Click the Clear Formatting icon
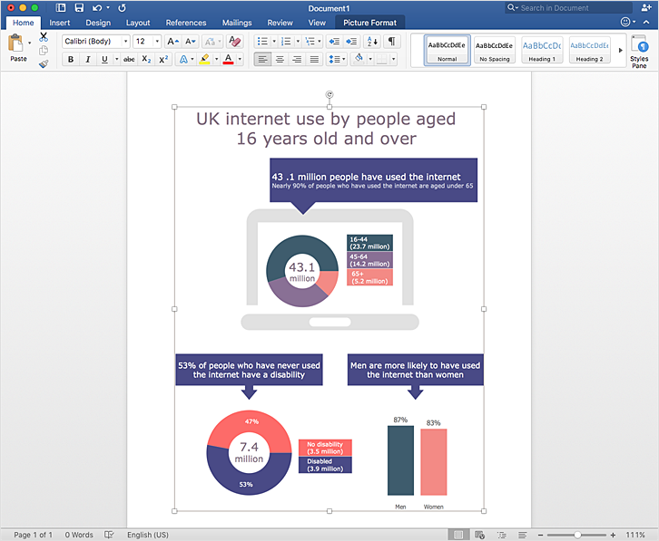659x541 pixels. (x=234, y=42)
